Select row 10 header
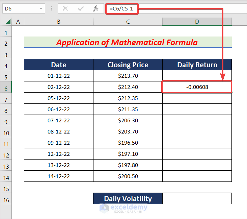This screenshot has width=247, height=219. click(x=6, y=132)
